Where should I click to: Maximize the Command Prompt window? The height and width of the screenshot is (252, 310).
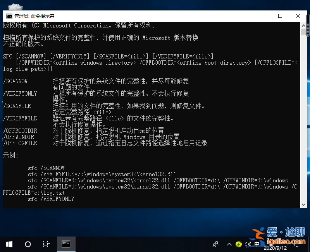[280, 16]
